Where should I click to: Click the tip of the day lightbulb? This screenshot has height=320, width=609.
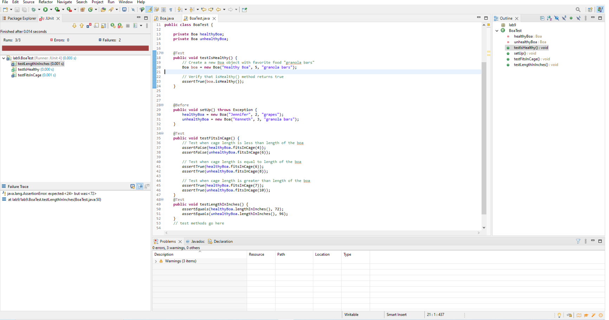tap(559, 315)
